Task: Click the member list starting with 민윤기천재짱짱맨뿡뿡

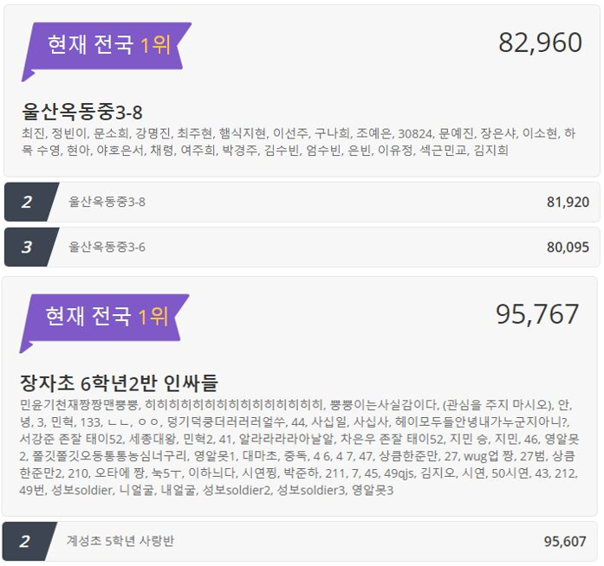Action: [299, 447]
